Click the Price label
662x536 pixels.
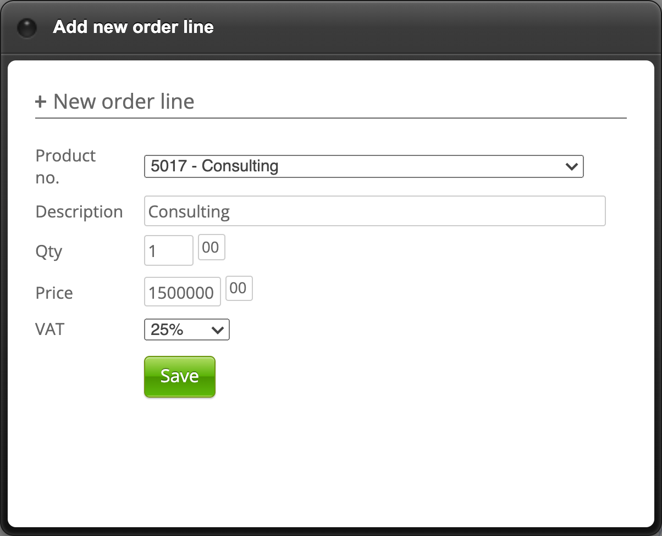click(54, 293)
